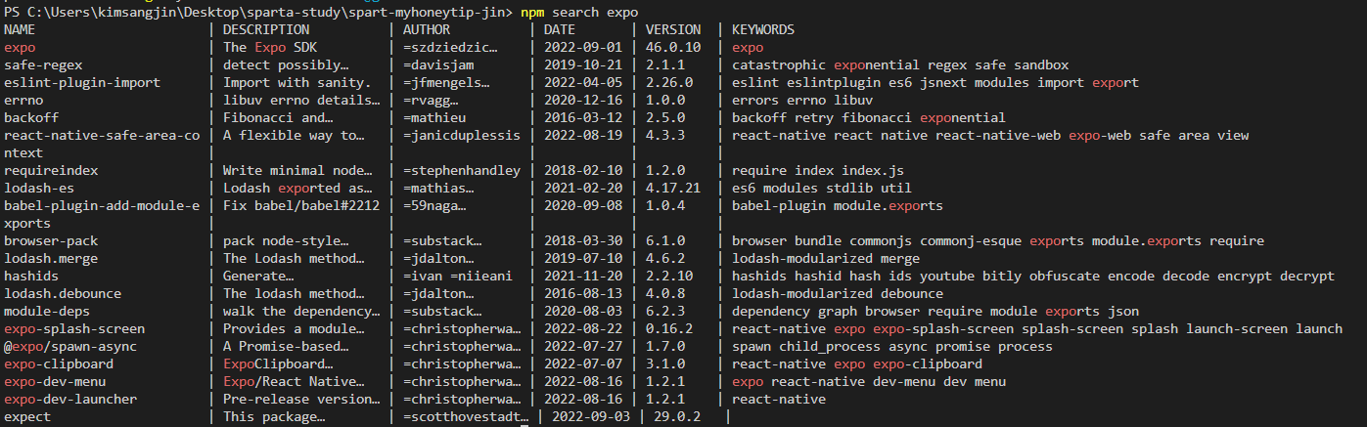Click the description 'detect possibly…'
1367x427 pixels.
[x=286, y=64]
